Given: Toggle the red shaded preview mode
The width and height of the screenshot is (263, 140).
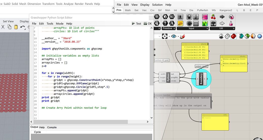Looking at the screenshot, I should coord(233,36).
